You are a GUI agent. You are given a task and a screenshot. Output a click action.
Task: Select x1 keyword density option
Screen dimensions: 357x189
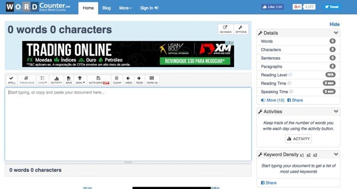(302, 155)
